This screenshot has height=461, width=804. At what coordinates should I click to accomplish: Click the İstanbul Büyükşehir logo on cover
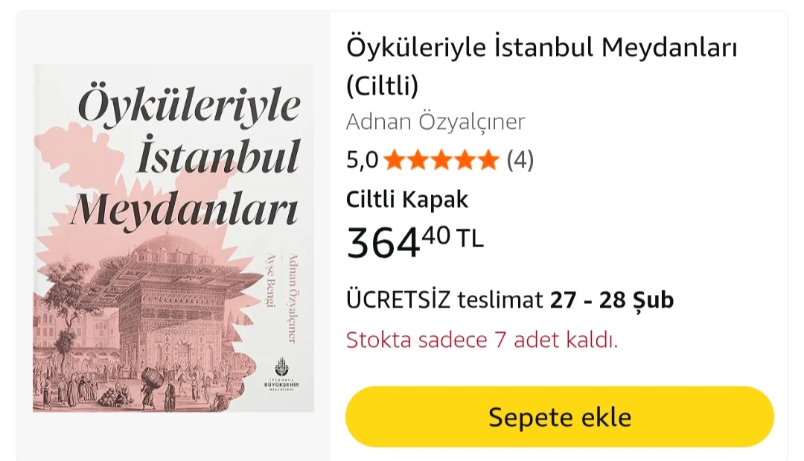click(x=282, y=375)
